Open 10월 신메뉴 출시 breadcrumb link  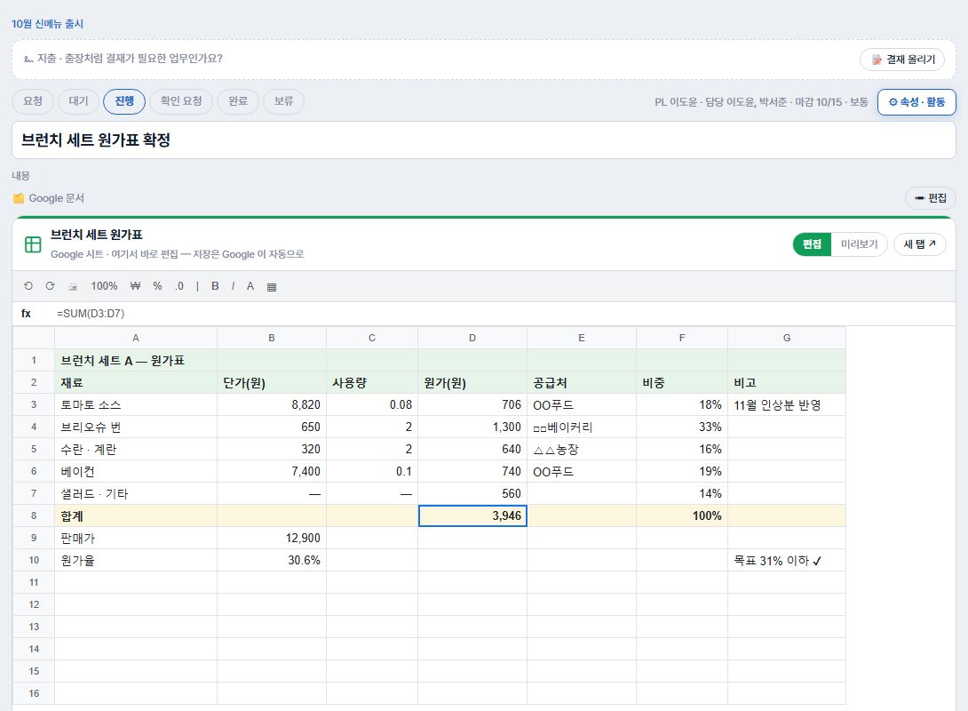pos(48,23)
